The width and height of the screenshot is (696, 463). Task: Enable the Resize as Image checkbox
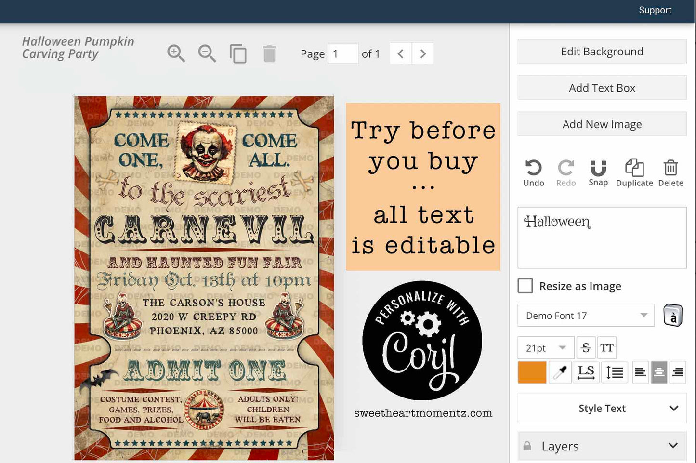[x=525, y=286]
